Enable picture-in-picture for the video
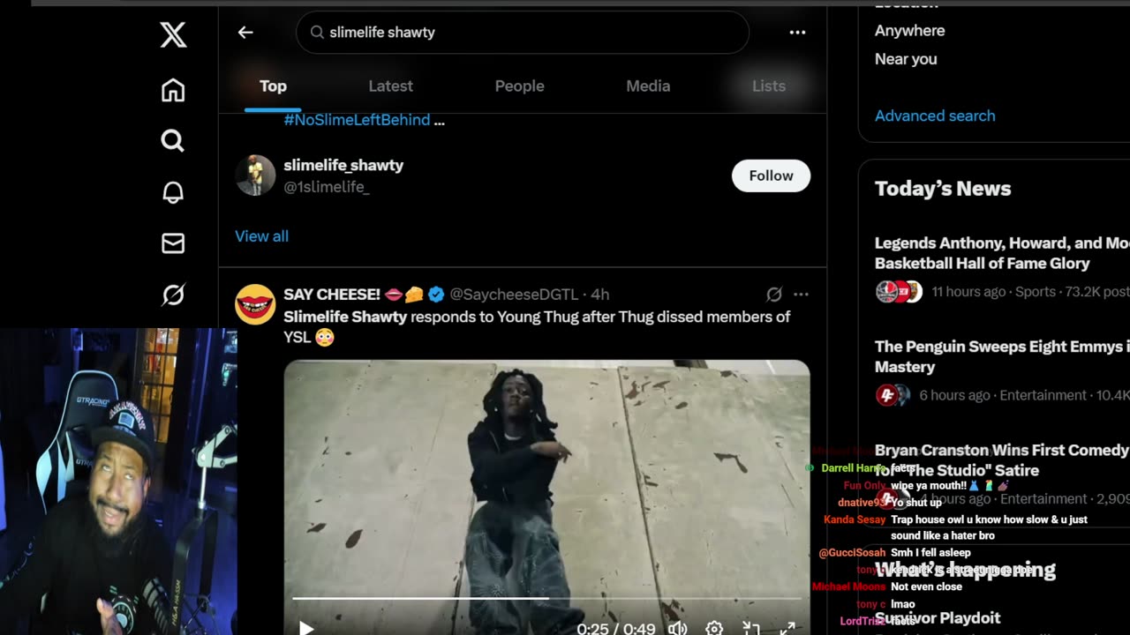The height and width of the screenshot is (635, 1130). (751, 628)
